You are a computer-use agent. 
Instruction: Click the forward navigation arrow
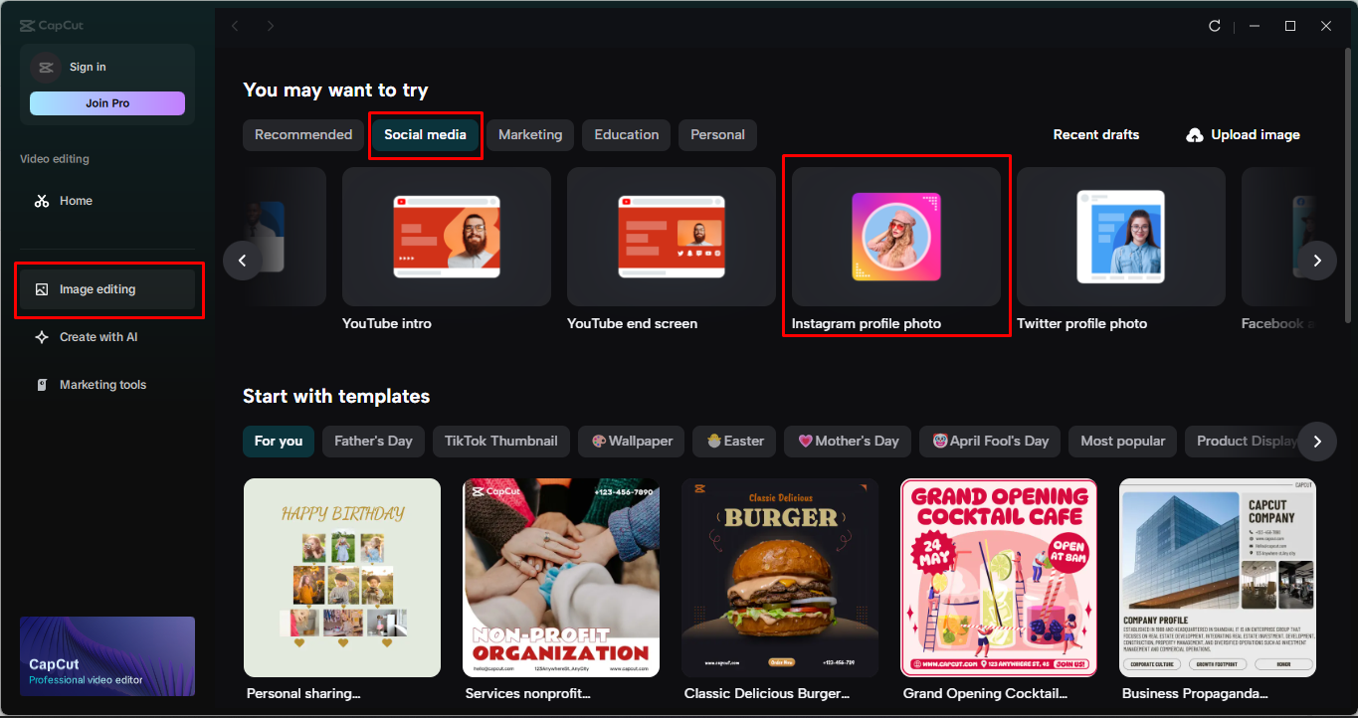click(270, 26)
